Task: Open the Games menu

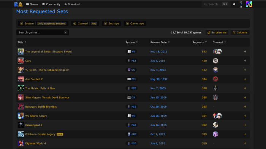Action: coord(32,4)
